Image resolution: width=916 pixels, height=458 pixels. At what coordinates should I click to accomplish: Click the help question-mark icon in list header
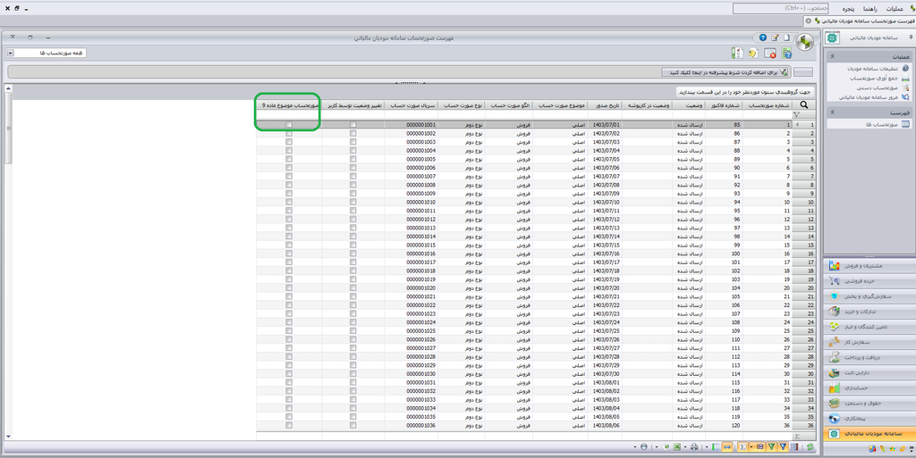763,37
